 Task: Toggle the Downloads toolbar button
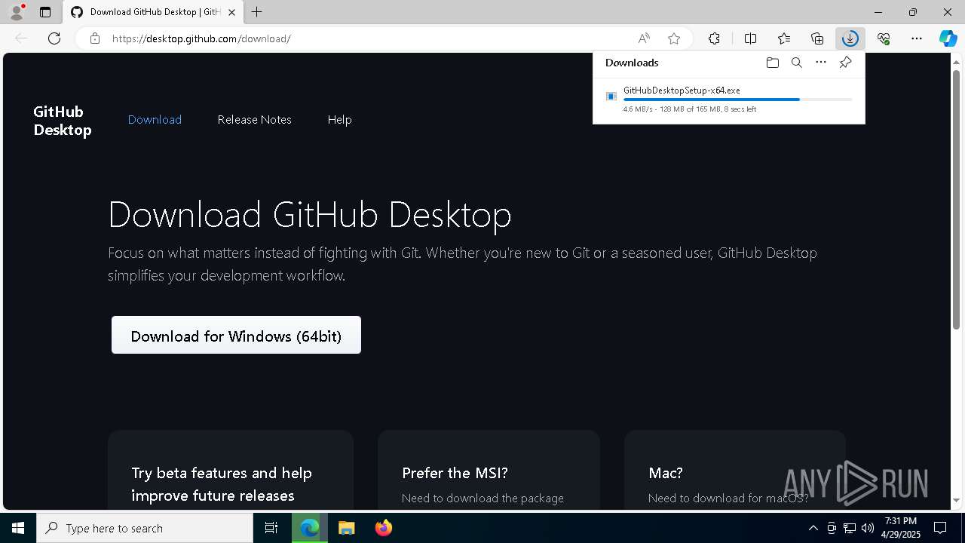850,38
